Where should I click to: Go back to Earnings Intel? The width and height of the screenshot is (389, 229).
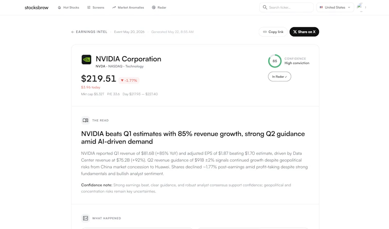tap(89, 32)
